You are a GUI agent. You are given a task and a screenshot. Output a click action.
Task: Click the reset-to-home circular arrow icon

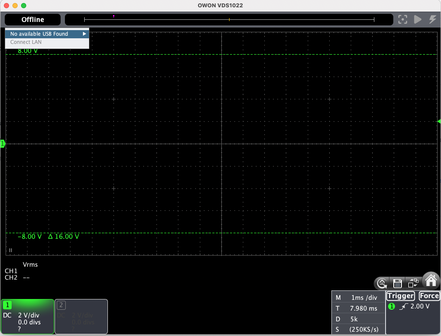382,283
